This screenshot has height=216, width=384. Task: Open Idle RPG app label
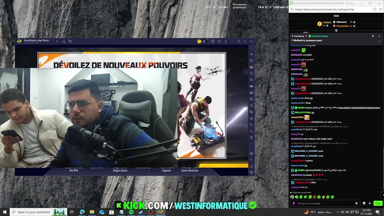click(74, 170)
